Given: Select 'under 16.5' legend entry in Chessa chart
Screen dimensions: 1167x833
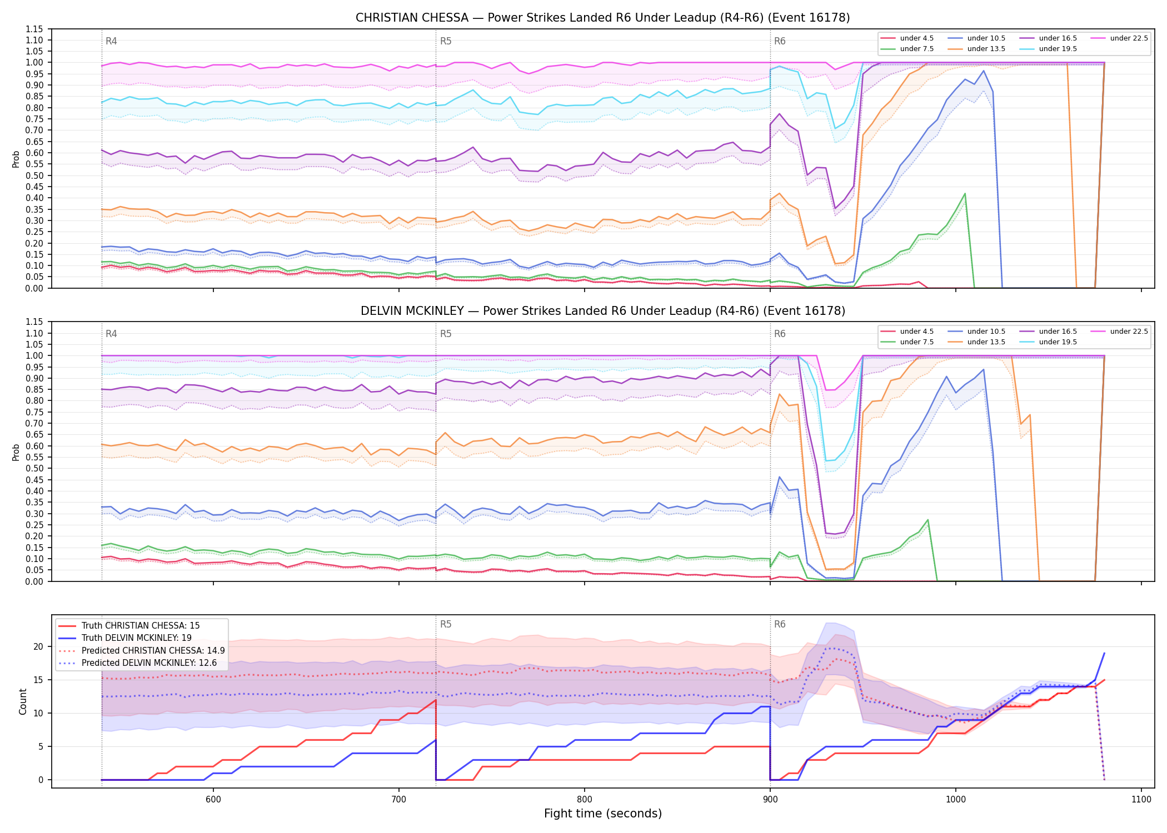Looking at the screenshot, I should pyautogui.click(x=1048, y=38).
